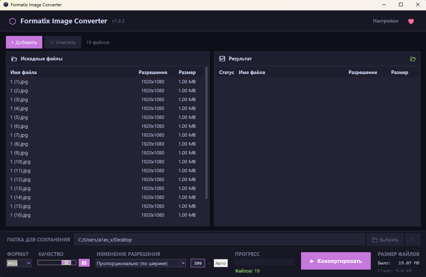
Task: Click results Размер column header
Action: tap(399, 73)
